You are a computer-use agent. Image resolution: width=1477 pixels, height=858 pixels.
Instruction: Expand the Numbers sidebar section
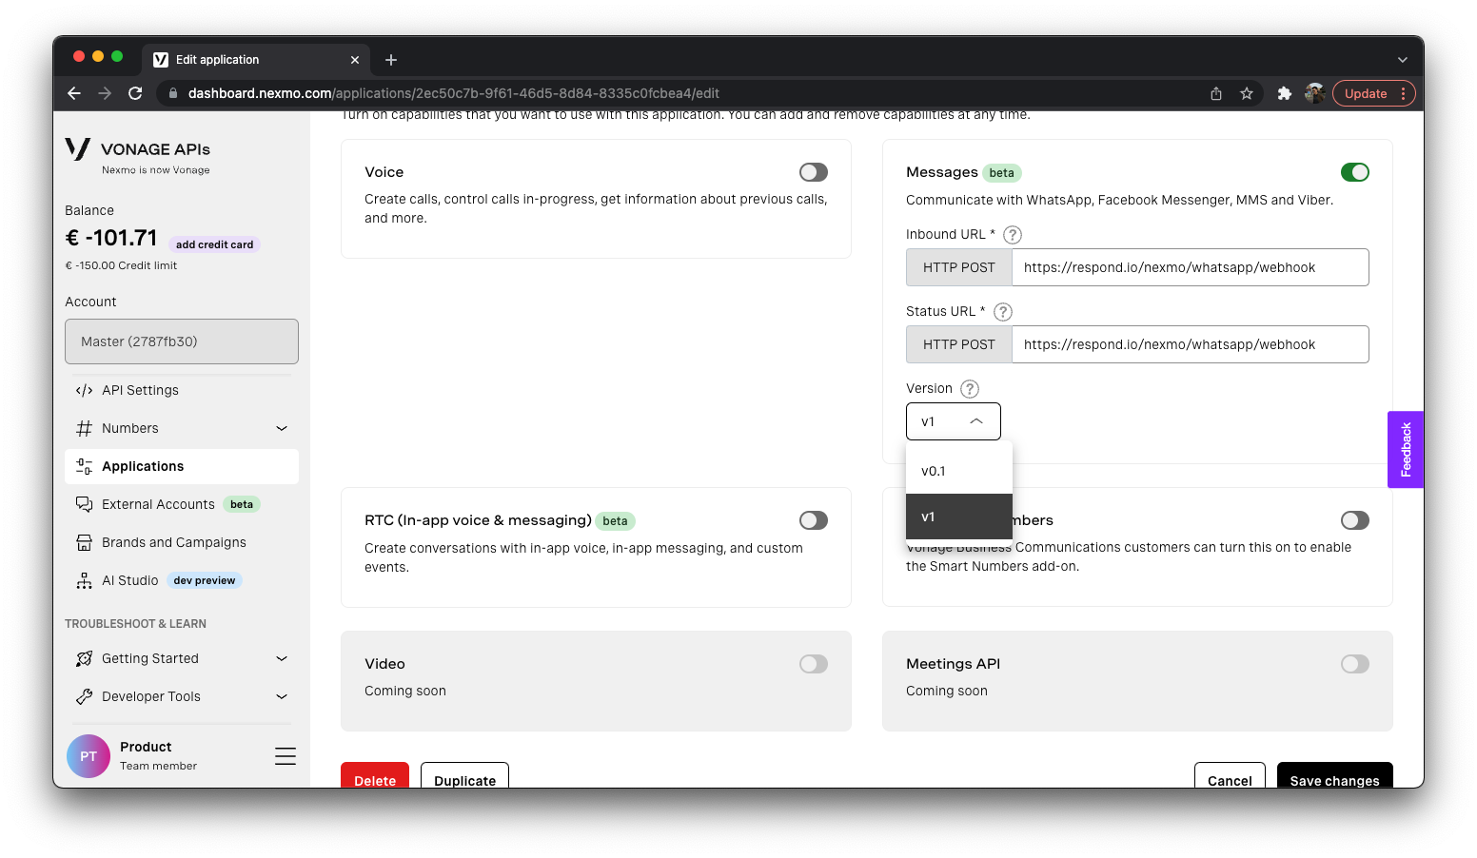(282, 428)
